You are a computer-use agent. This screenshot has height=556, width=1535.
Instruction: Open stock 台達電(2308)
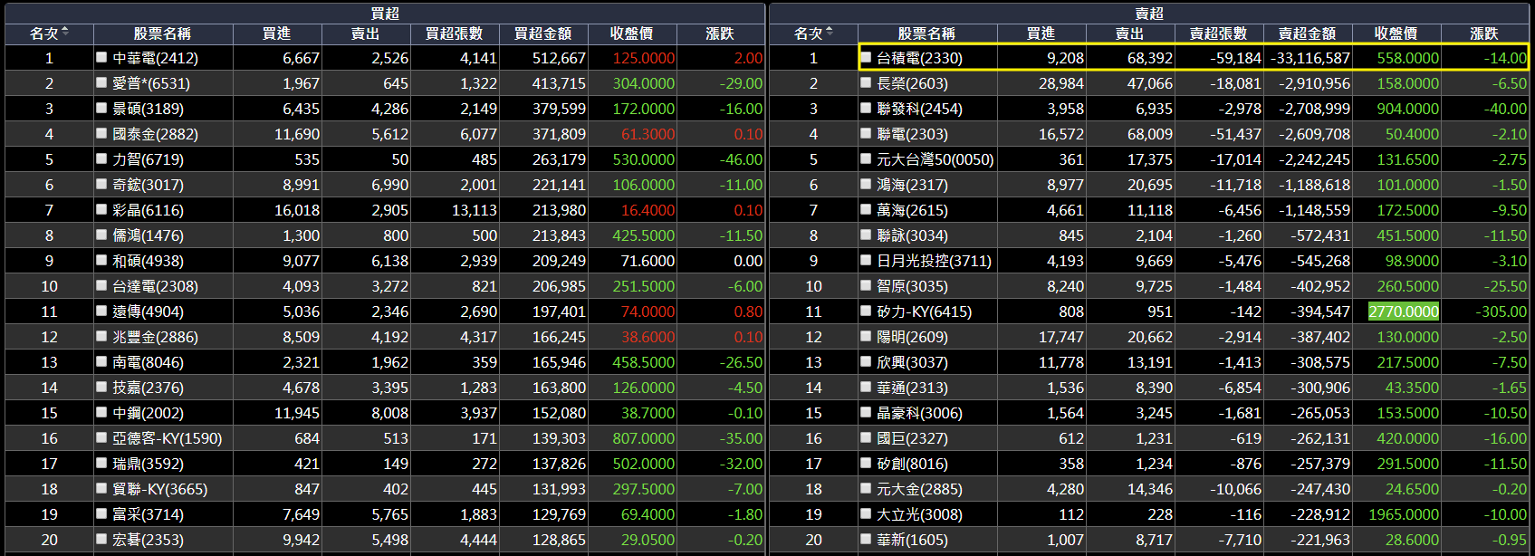(x=155, y=286)
